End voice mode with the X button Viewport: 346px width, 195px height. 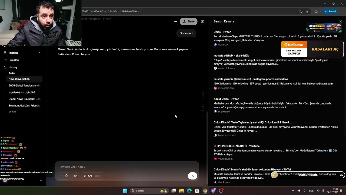point(192,176)
